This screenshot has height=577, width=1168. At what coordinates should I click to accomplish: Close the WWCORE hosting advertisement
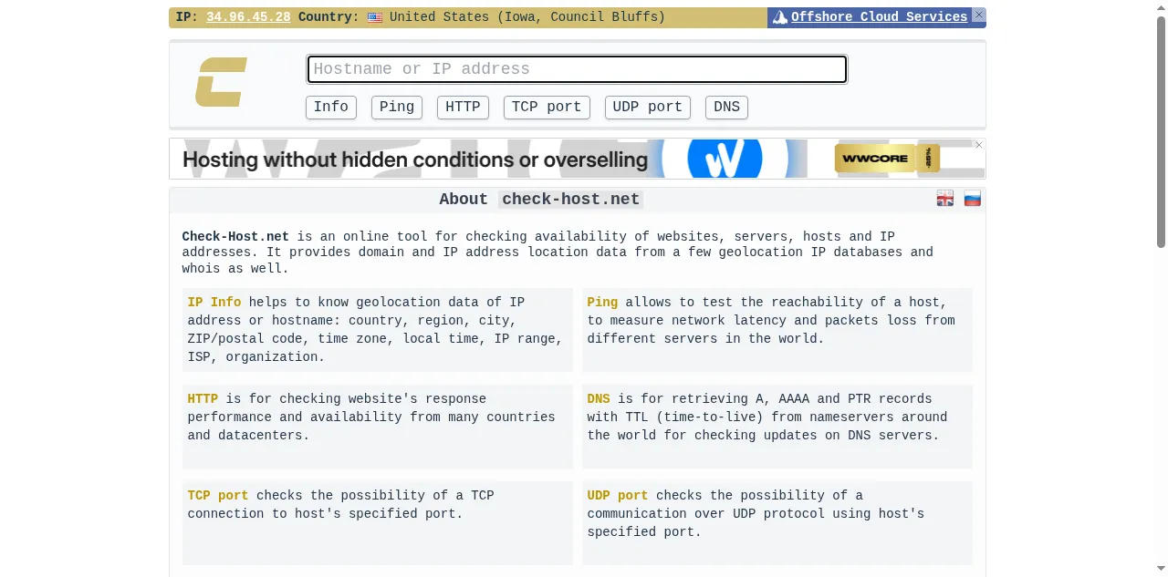tap(979, 145)
